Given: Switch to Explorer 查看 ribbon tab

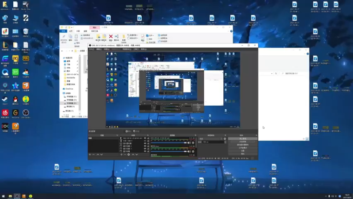Looking at the screenshot, I should pyautogui.click(x=85, y=31).
